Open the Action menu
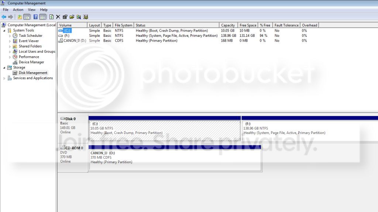The image size is (378, 212). [x=18, y=10]
